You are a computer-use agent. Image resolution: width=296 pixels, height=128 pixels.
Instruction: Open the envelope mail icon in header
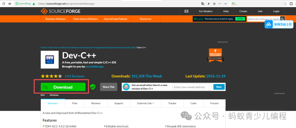186,11
